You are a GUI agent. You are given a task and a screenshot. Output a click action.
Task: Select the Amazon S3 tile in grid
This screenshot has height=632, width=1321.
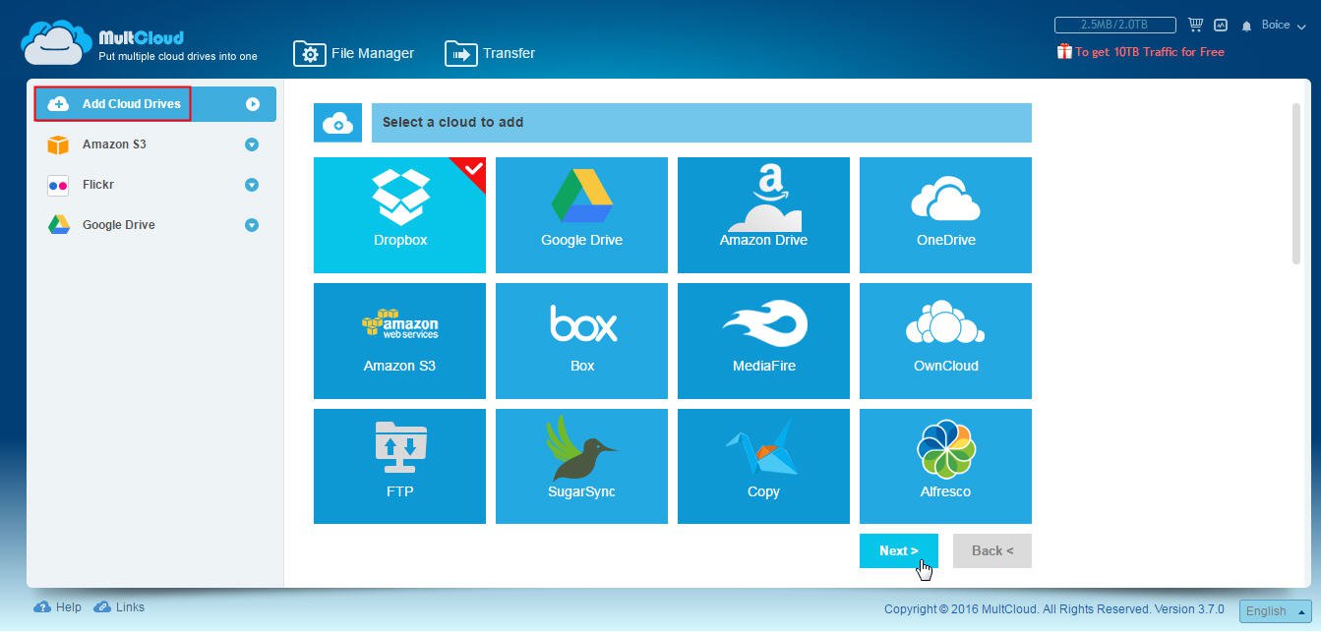coord(399,341)
